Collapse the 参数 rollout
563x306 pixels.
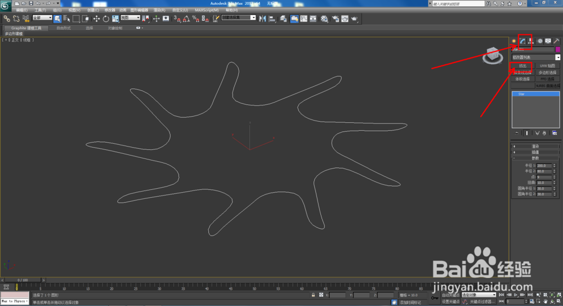535,158
